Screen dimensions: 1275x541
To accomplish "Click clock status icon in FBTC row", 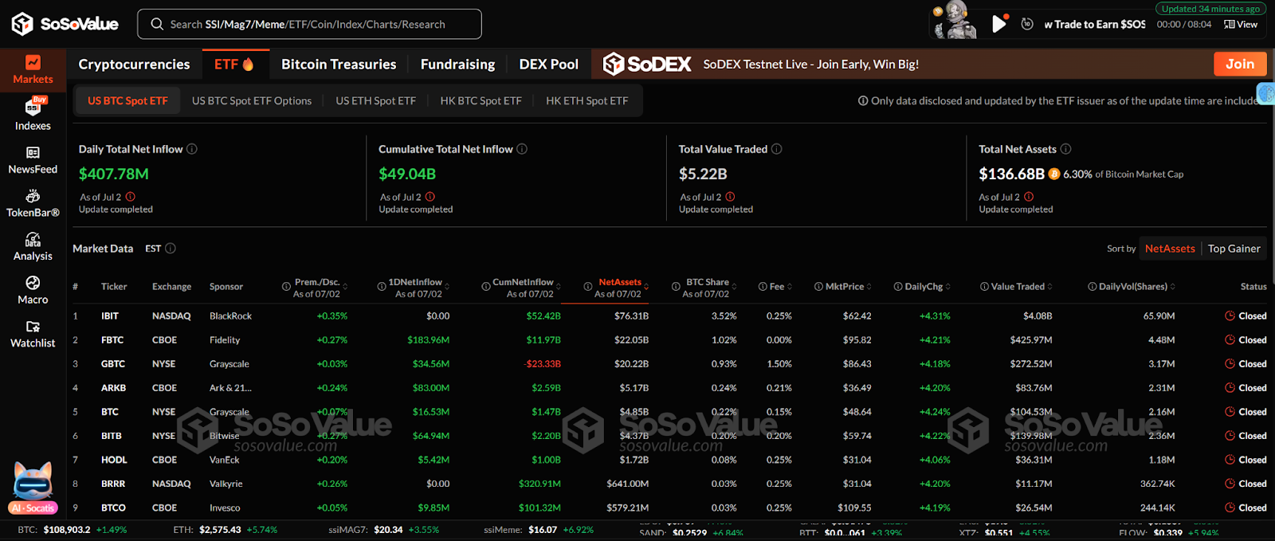I will pos(1230,339).
